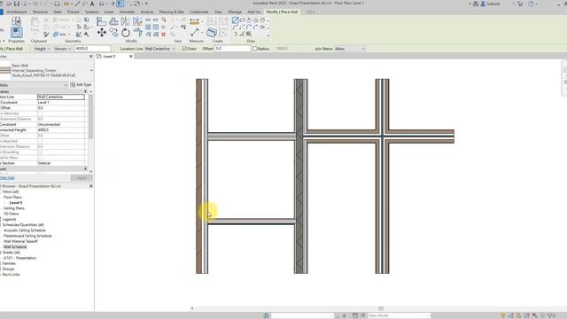This screenshot has width=567, height=319.
Task: Toggle the Chain checkbox in options bar
Action: [184, 49]
